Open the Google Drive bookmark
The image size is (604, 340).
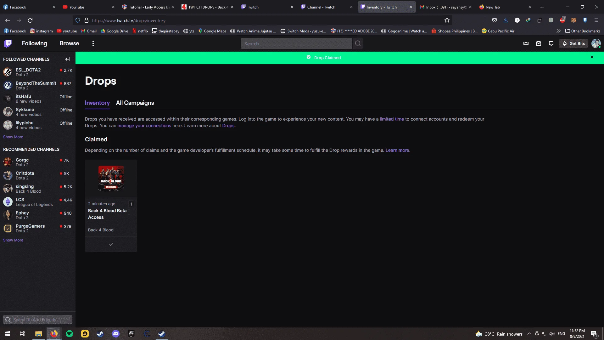coord(114,31)
